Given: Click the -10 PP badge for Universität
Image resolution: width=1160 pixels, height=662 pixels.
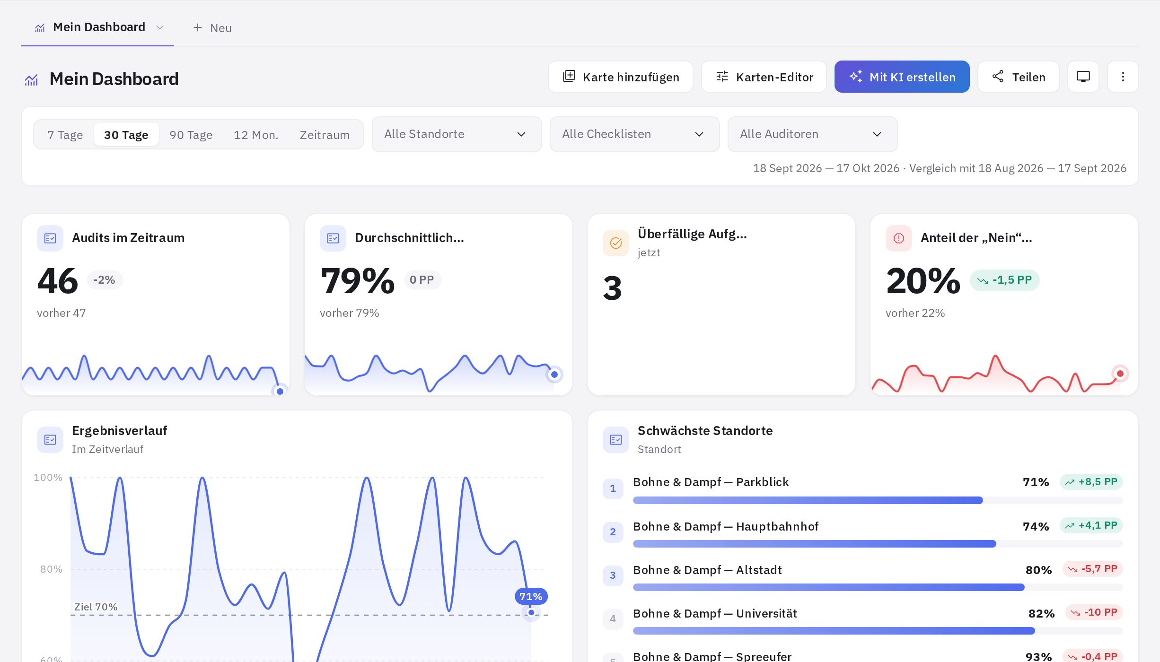Looking at the screenshot, I should coord(1094,612).
